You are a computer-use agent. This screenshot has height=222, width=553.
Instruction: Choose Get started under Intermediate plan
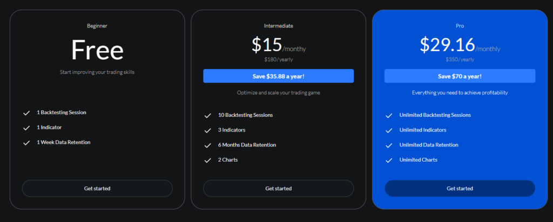[x=278, y=189]
